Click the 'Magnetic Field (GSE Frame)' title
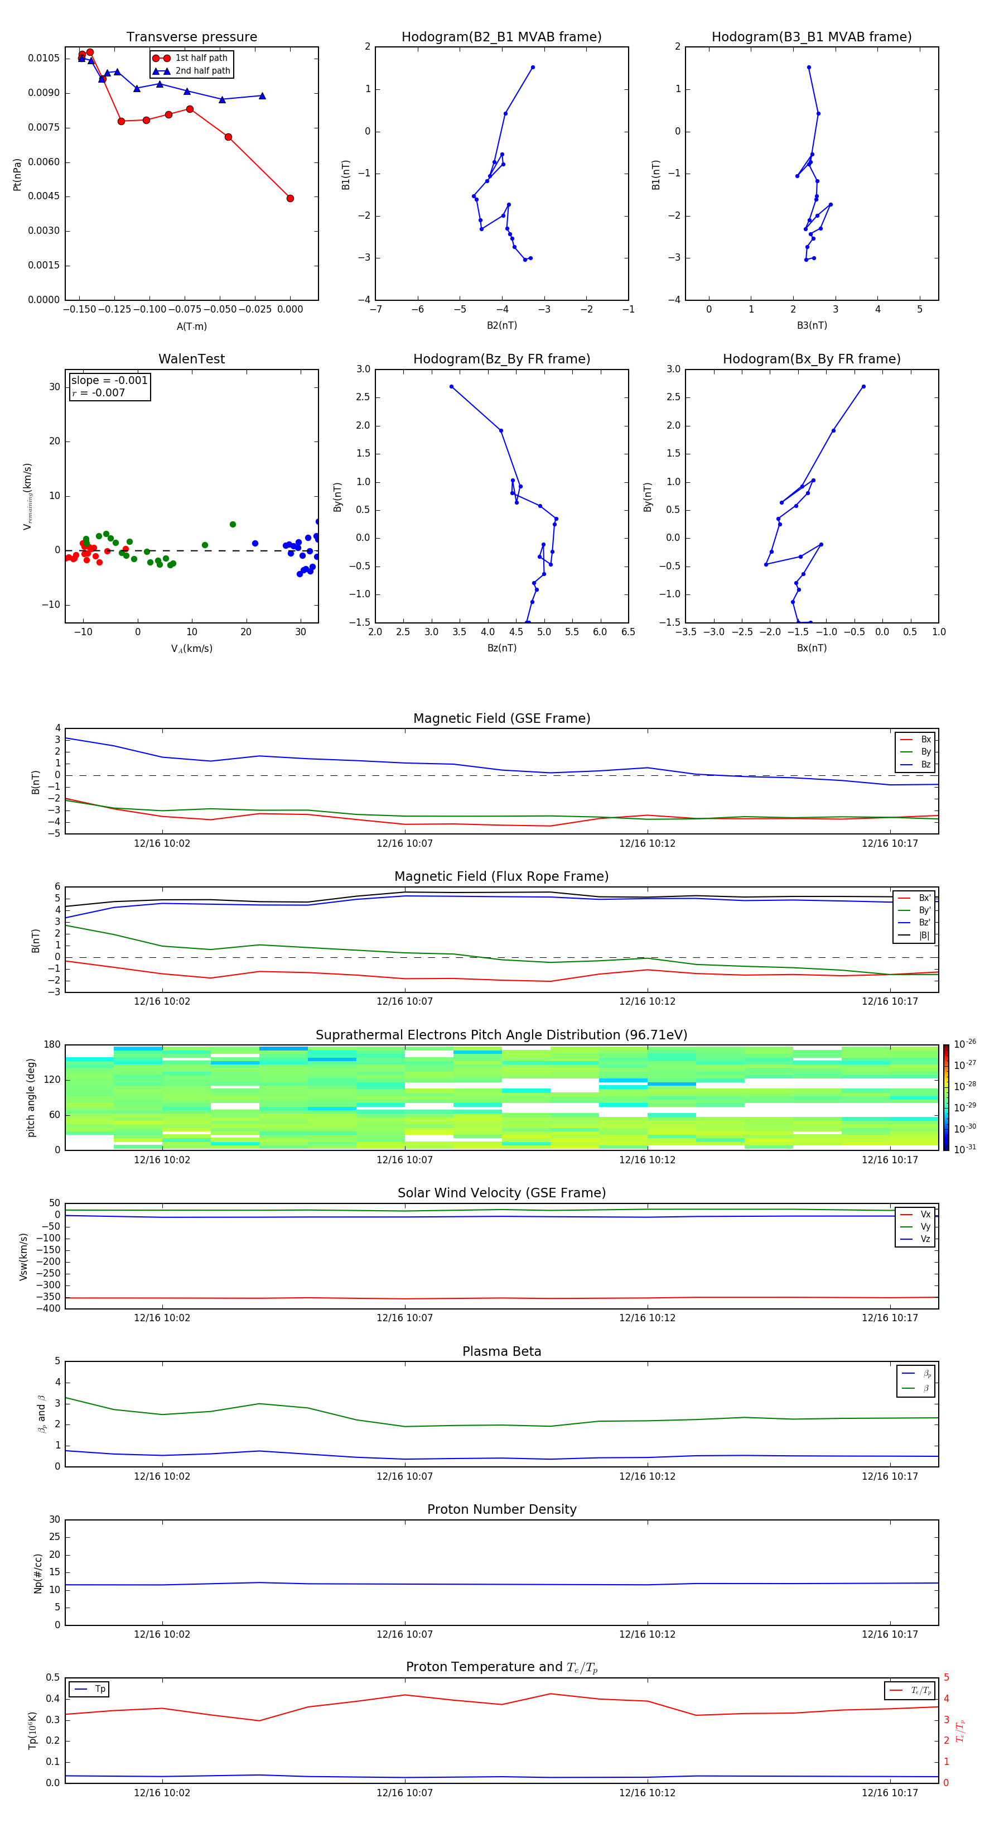Viewport: 1004px width, 1842px height. click(x=501, y=718)
